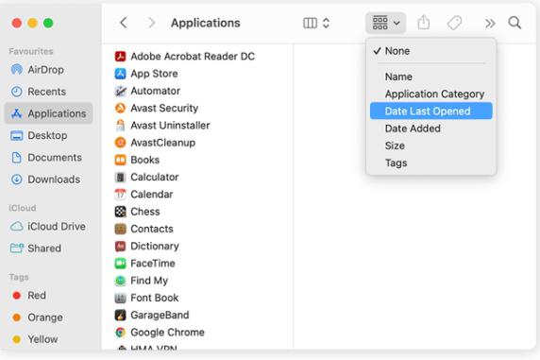Group by Size in the menu

pos(430,146)
